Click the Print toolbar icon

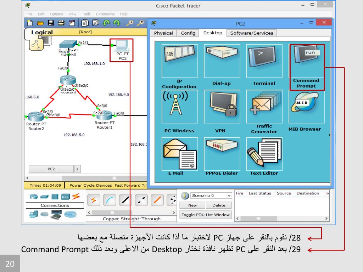[61, 23]
